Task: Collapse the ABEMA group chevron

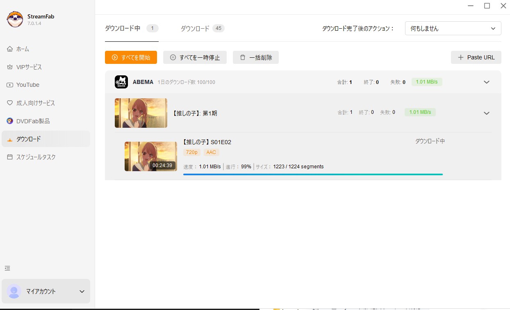Action: point(486,82)
